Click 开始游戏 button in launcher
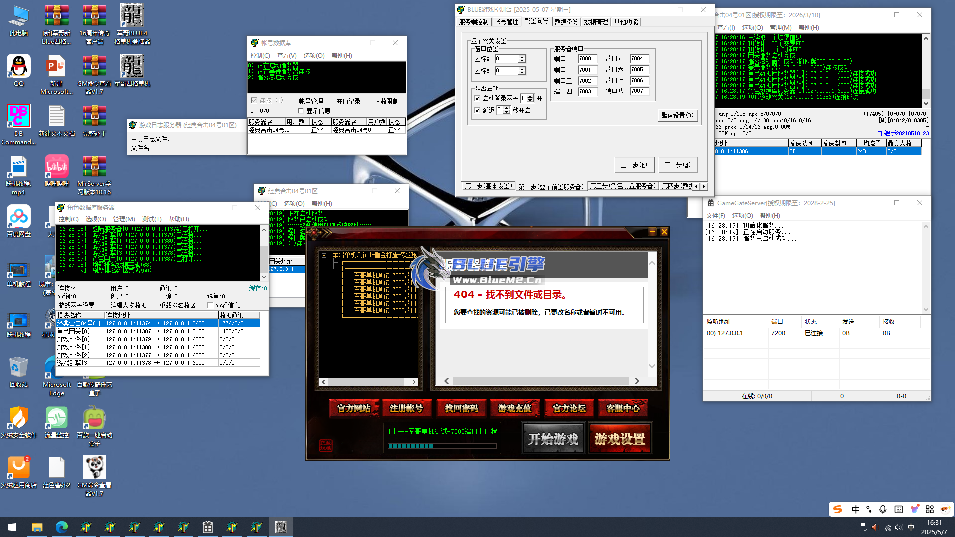Viewport: 955px width, 537px height. 553,439
